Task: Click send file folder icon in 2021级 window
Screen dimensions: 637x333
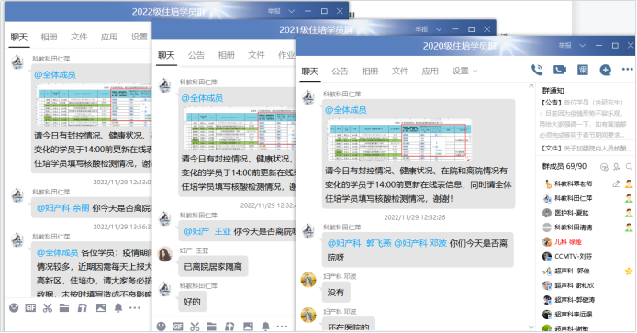Action: [x=211, y=326]
